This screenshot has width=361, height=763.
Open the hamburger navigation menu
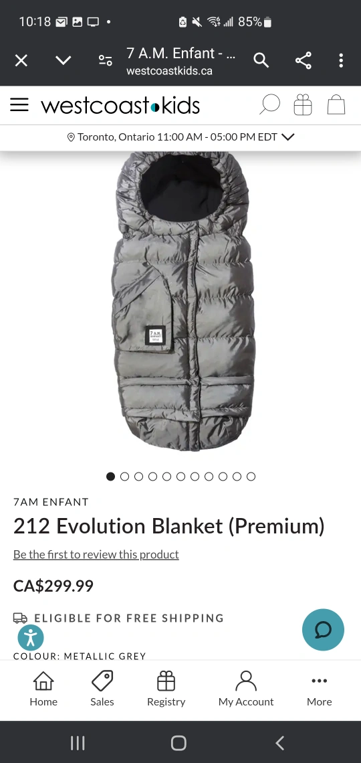[x=19, y=104]
